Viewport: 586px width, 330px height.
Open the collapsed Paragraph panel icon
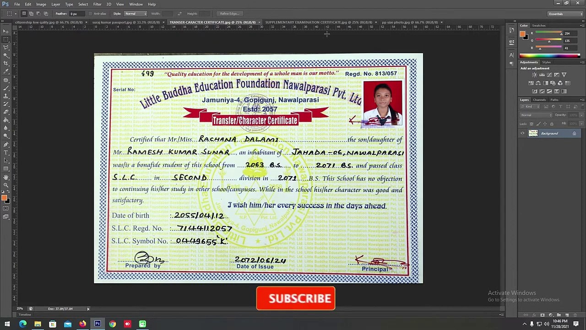(x=512, y=64)
